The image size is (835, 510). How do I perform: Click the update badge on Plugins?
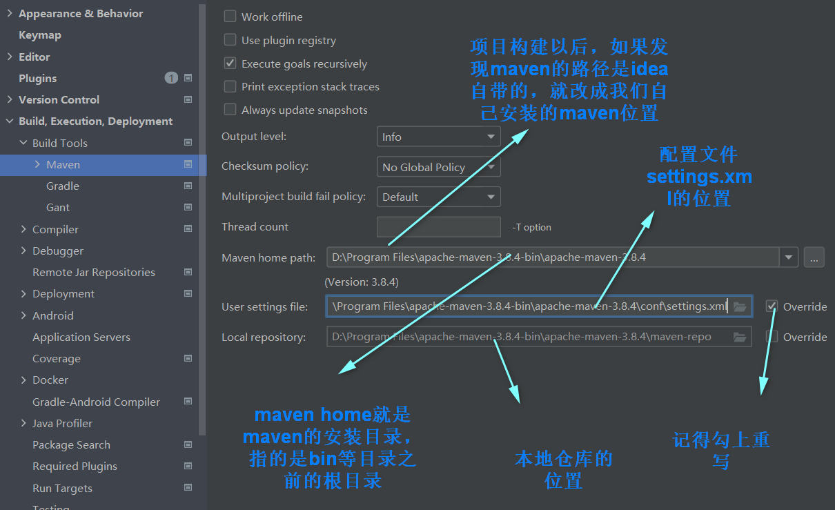[170, 78]
